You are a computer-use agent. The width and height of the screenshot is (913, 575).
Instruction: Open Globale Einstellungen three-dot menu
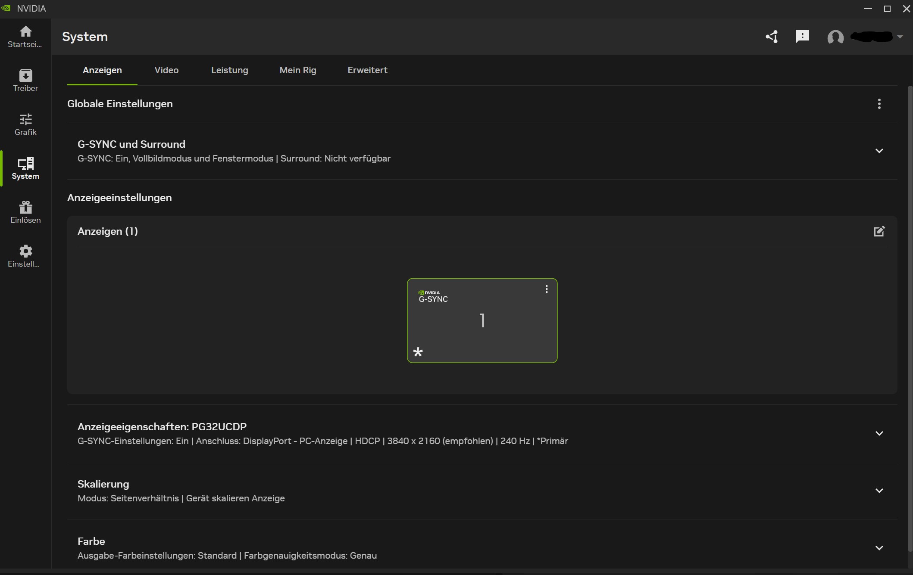tap(879, 104)
